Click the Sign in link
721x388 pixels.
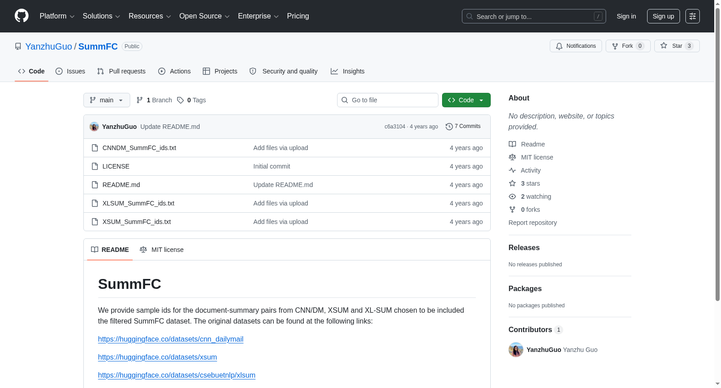[626, 16]
